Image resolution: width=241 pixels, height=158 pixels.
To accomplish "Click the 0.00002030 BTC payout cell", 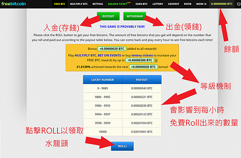I will [142, 106].
